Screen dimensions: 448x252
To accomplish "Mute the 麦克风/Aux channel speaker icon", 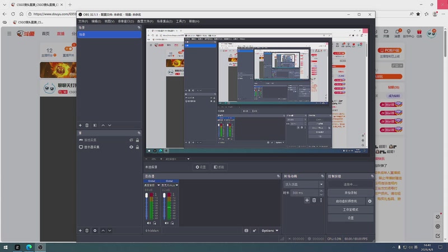I will click(x=166, y=223).
